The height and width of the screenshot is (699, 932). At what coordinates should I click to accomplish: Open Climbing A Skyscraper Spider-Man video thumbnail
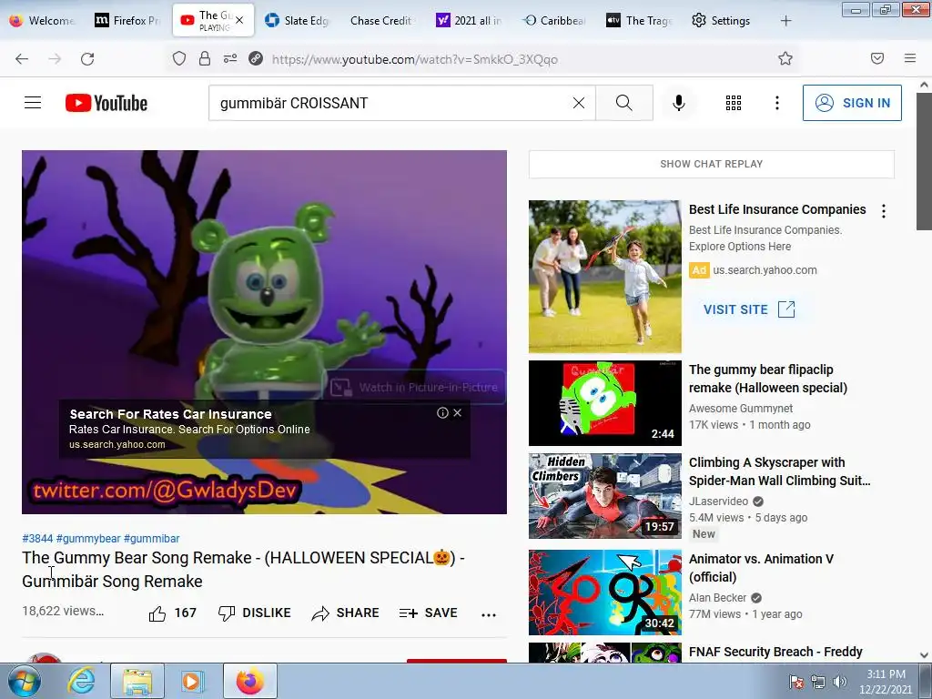pos(605,496)
